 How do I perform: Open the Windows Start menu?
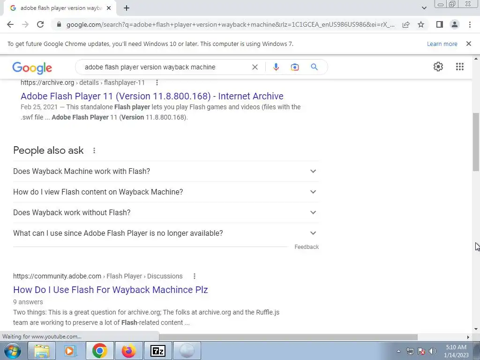[x=13, y=351]
